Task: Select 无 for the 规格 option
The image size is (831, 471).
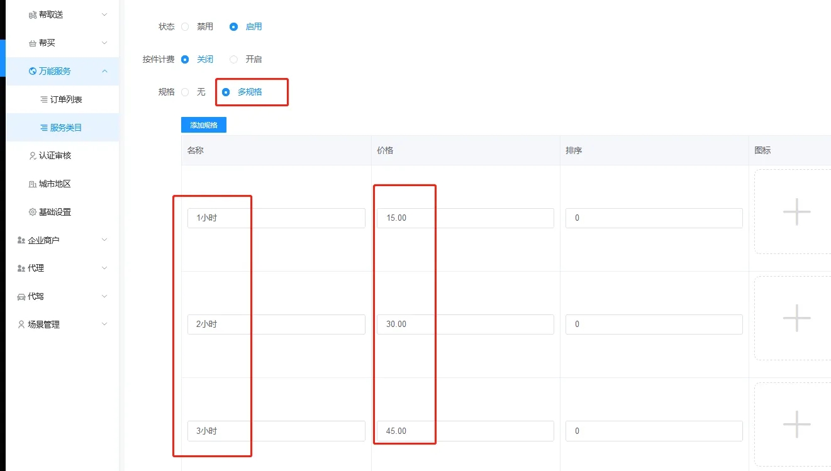Action: pos(185,92)
